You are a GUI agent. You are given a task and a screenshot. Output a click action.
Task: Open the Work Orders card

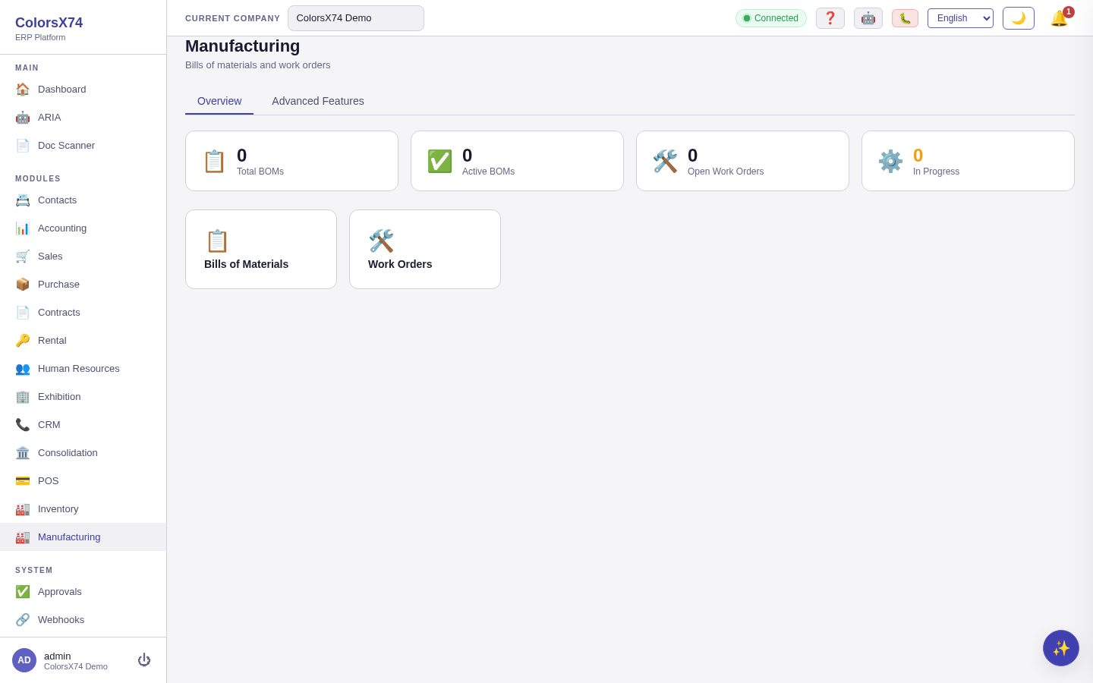tap(425, 249)
